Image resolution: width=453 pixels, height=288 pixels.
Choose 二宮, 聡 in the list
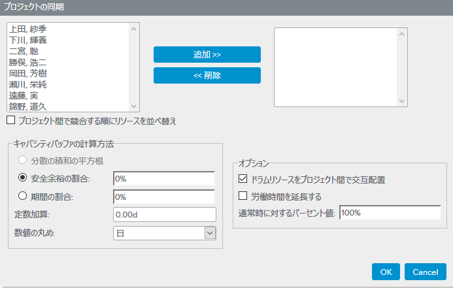click(x=25, y=51)
